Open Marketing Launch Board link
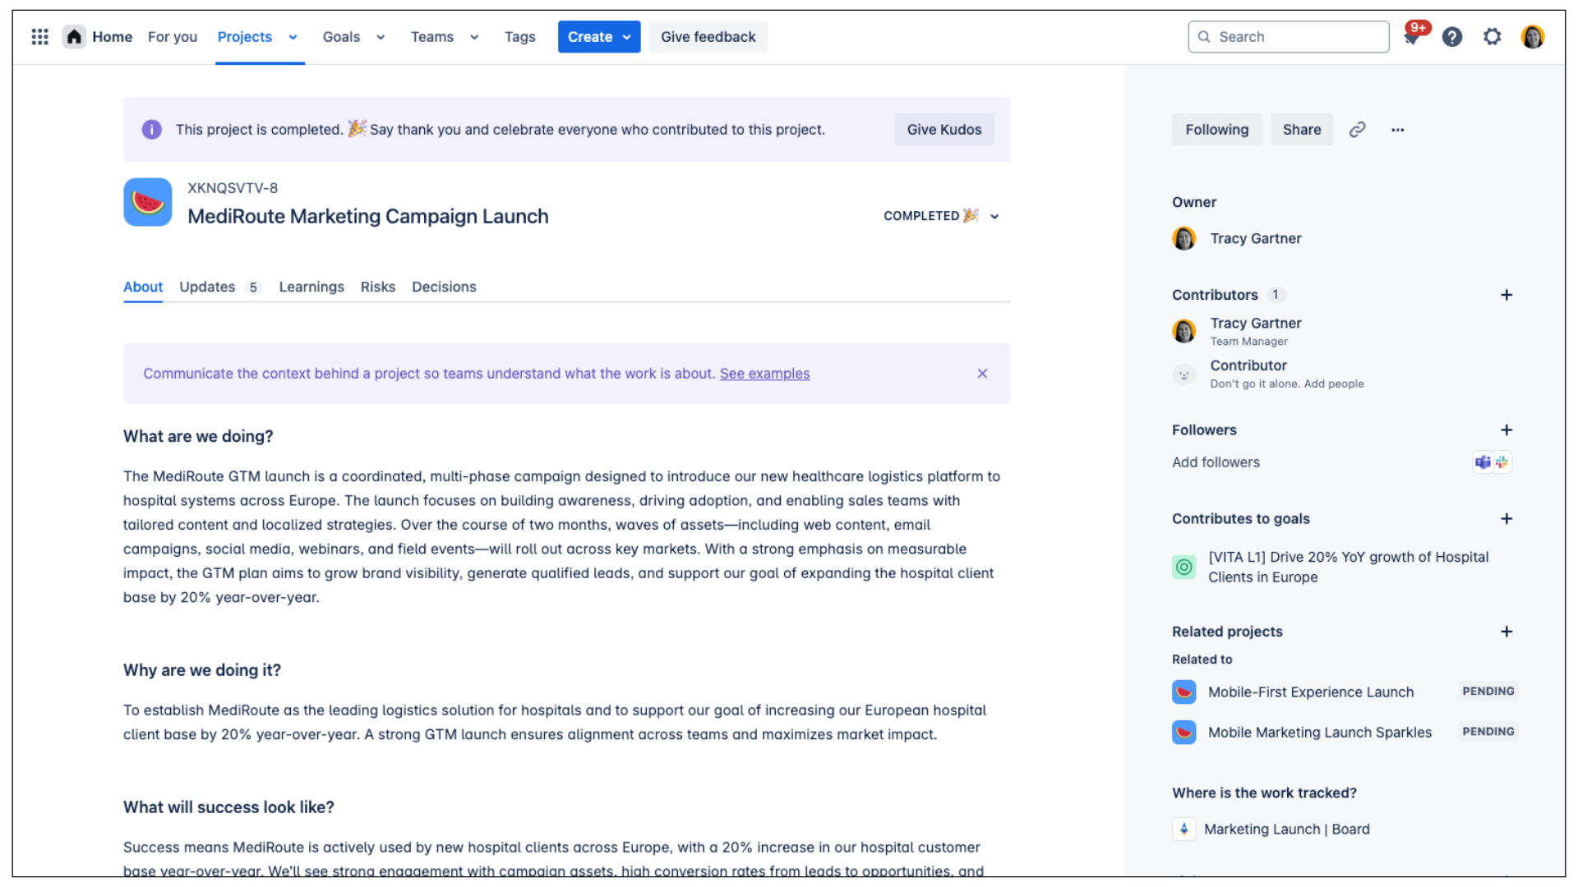 [x=1286, y=829]
